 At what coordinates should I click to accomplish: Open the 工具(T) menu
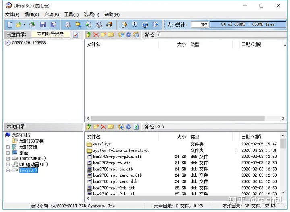(x=71, y=14)
